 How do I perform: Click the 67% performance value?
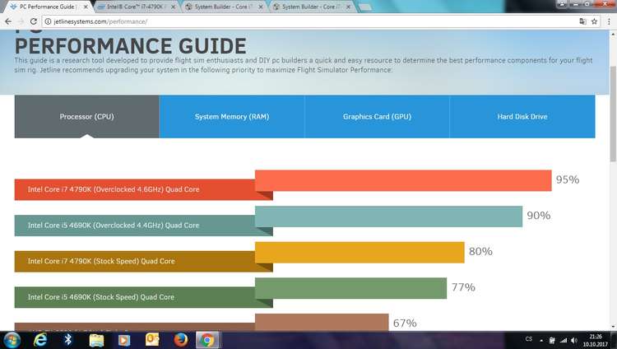(x=405, y=323)
